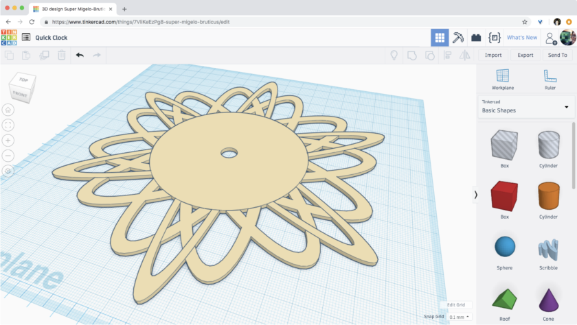Toggle the 3D design grid view
577x325 pixels.
click(440, 38)
